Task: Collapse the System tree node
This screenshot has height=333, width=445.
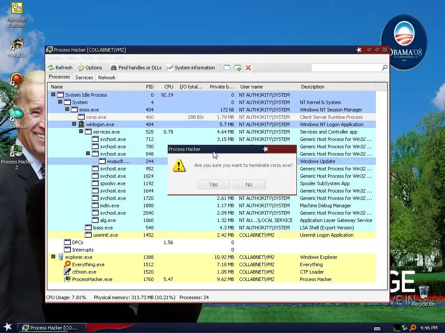Action: [x=60, y=102]
